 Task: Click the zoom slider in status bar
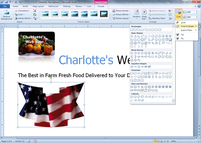pos(190,141)
